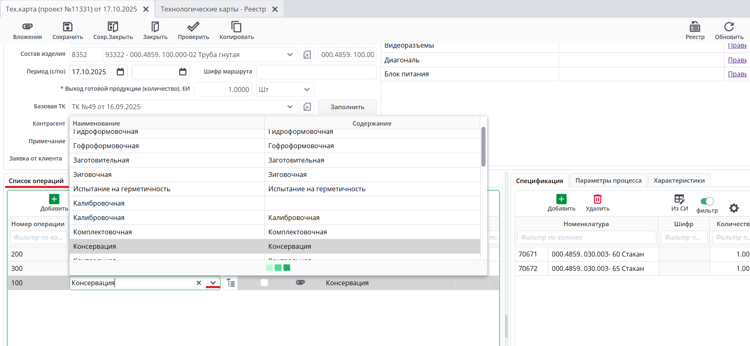This screenshot has height=346, width=750.
Task: Open the start date calendar picker
Action: (120, 72)
